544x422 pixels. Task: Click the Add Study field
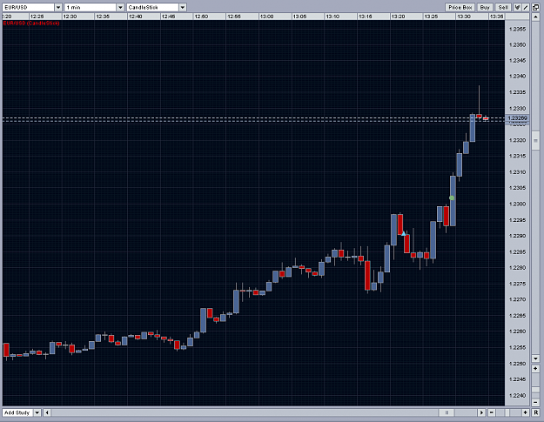point(17,412)
